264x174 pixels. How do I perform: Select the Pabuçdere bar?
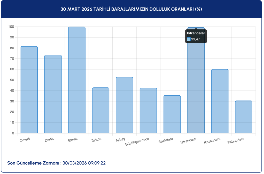point(243,117)
